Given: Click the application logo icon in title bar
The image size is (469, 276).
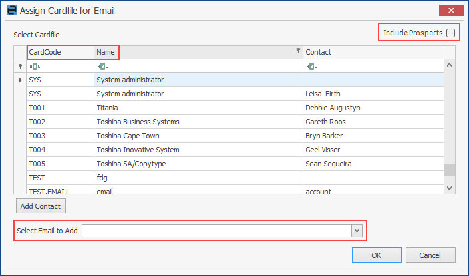Looking at the screenshot, I should [x=12, y=10].
